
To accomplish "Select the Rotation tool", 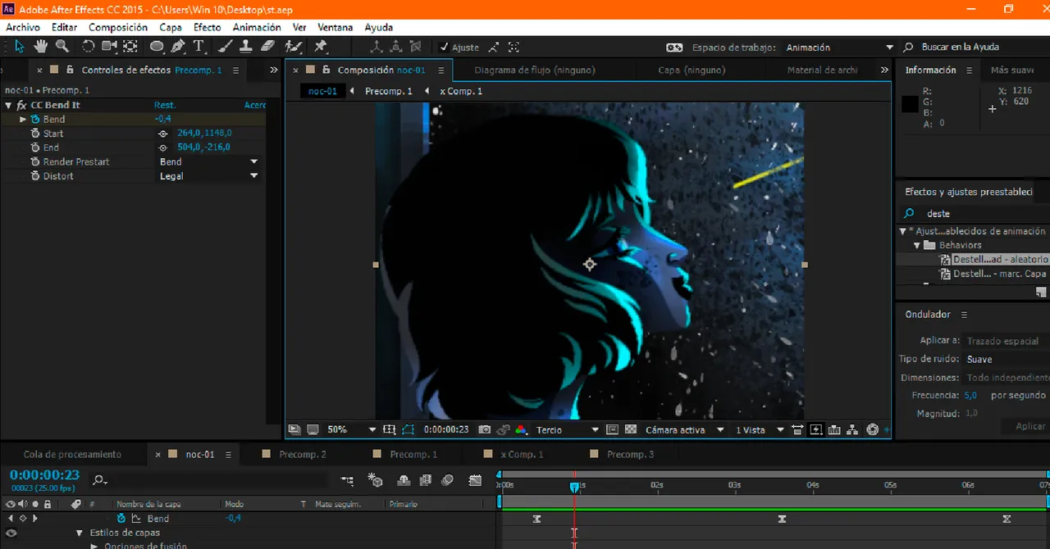I will pos(89,47).
